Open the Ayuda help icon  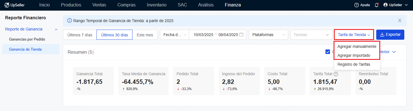tap(357, 5)
